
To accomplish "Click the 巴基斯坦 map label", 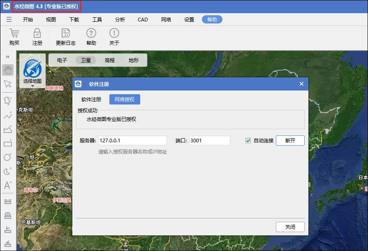I will pos(31,222).
